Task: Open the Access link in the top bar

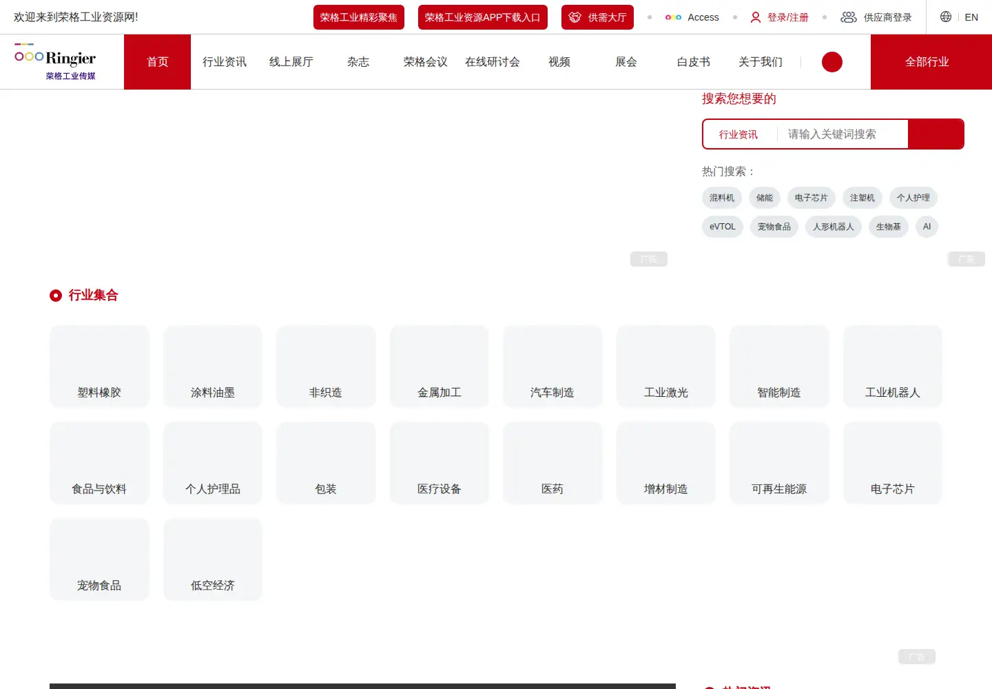Action: point(692,17)
